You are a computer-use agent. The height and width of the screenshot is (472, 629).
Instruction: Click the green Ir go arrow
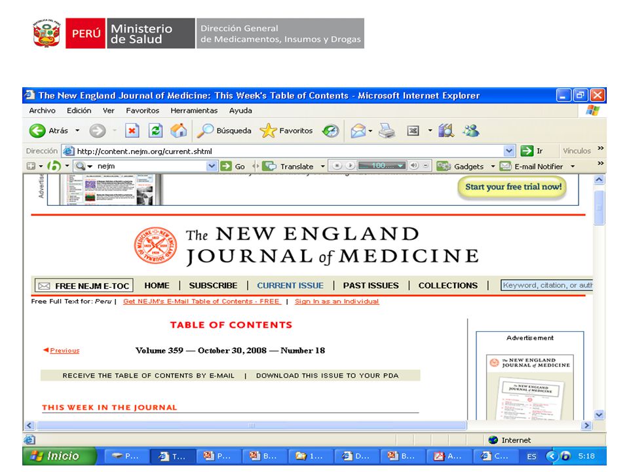[527, 151]
